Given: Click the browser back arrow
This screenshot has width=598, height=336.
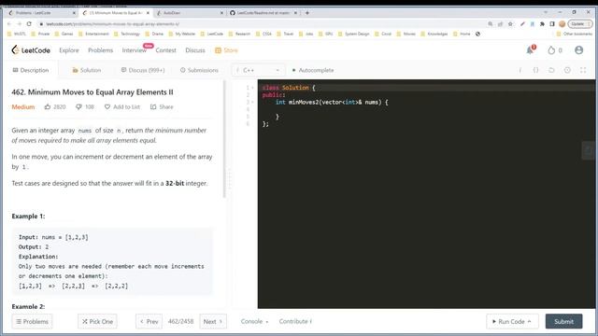Looking at the screenshot, I should pyautogui.click(x=9, y=23).
